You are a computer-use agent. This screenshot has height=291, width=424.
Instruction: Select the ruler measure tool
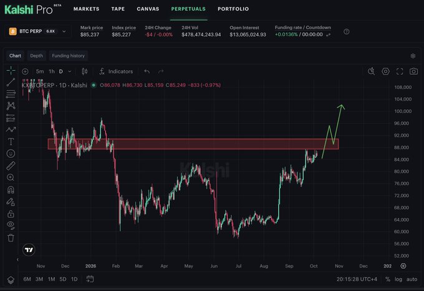(x=11, y=165)
